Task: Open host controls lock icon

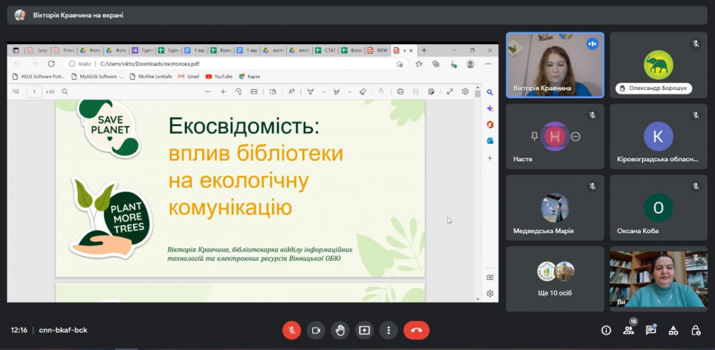Action: click(x=695, y=330)
